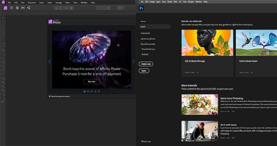Open 'Deleted' in Photoshop sidebar
Image resolution: width=277 pixels, height=146 pixels.
coord(145,55)
